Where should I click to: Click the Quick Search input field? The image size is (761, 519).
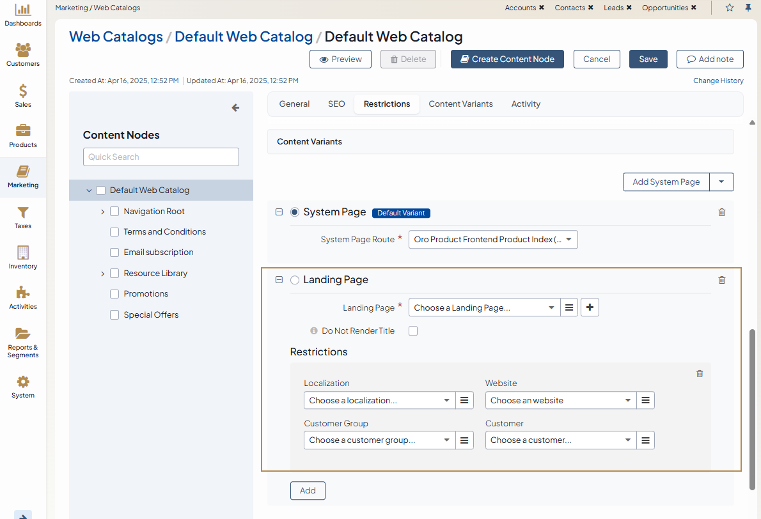[x=161, y=157]
